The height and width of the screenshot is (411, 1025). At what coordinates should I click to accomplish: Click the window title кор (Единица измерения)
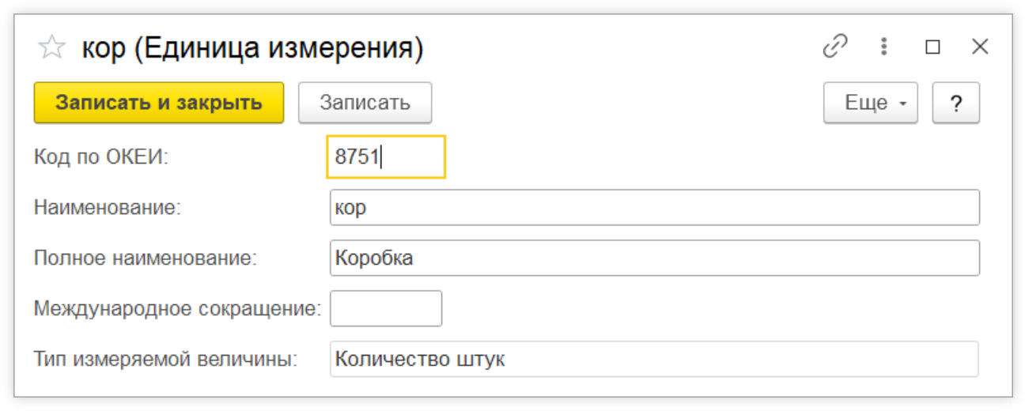253,48
